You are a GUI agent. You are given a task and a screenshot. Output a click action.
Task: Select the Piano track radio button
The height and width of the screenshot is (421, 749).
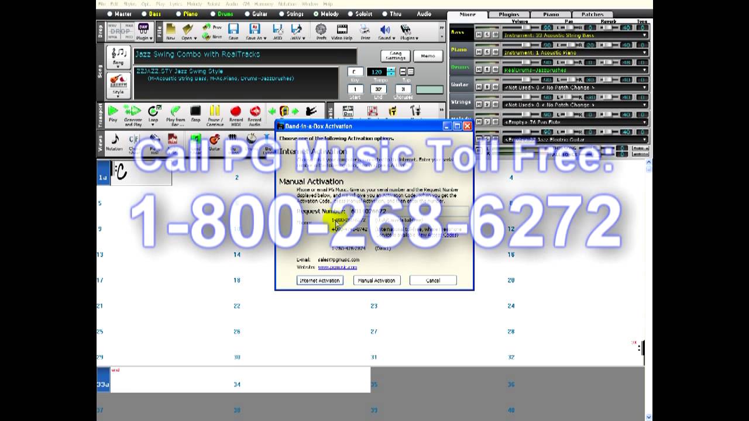pyautogui.click(x=178, y=14)
